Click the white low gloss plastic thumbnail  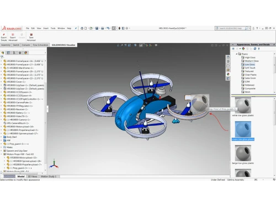(x=243, y=105)
